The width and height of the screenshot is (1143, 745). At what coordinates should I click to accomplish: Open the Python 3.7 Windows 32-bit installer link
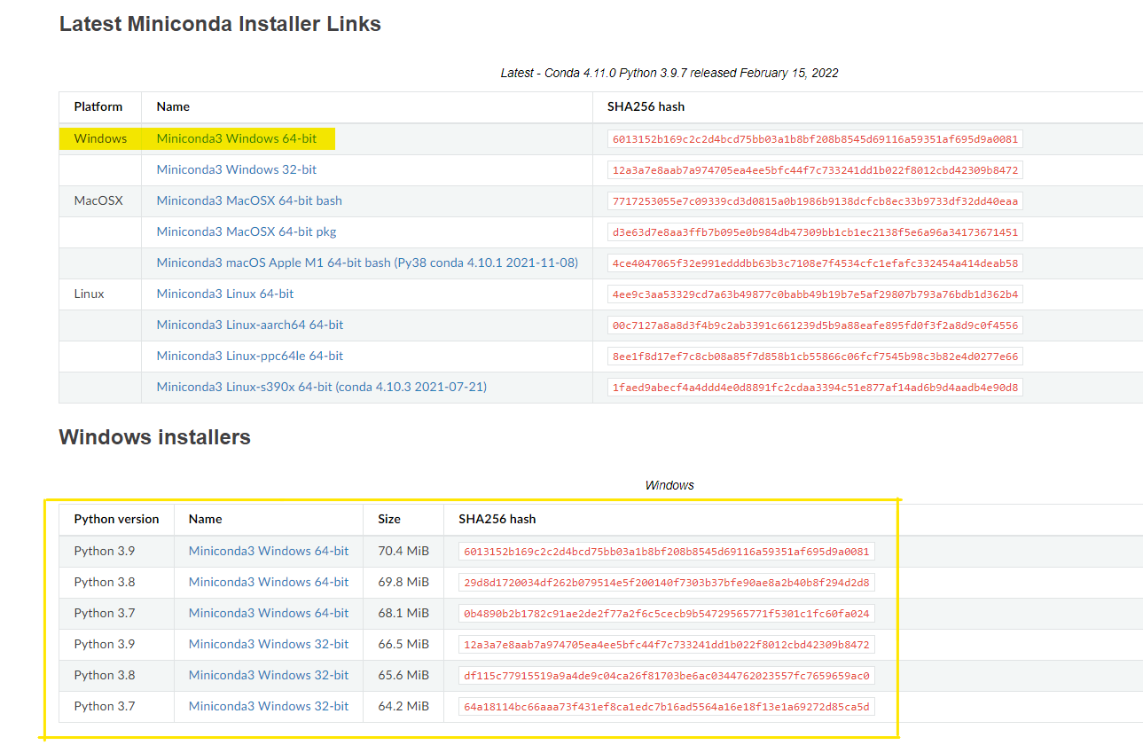coord(268,706)
